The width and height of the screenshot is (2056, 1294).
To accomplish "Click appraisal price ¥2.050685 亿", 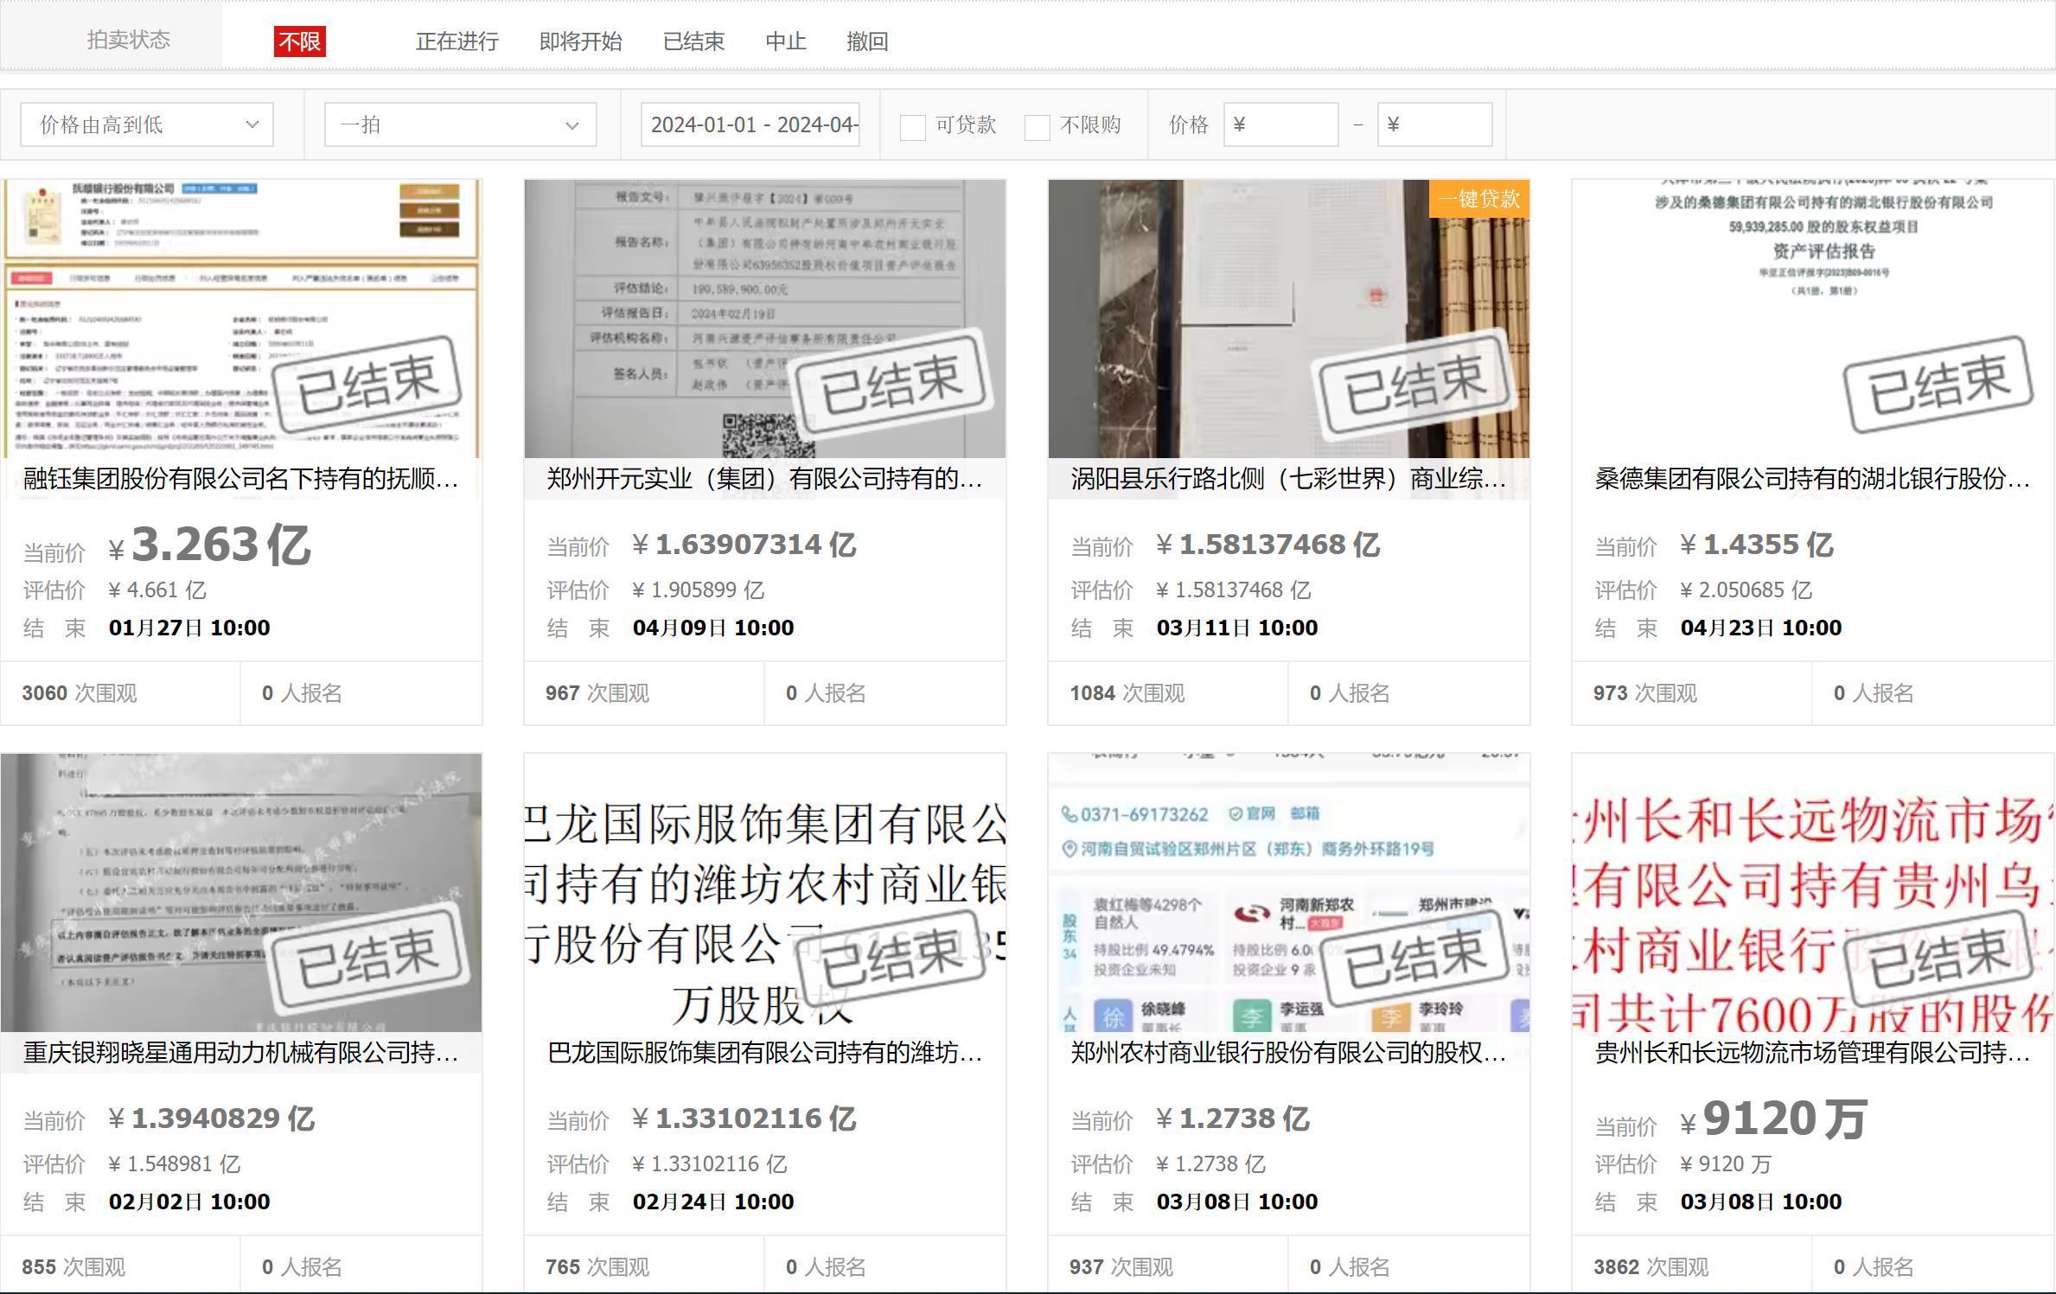I will click(x=1746, y=590).
